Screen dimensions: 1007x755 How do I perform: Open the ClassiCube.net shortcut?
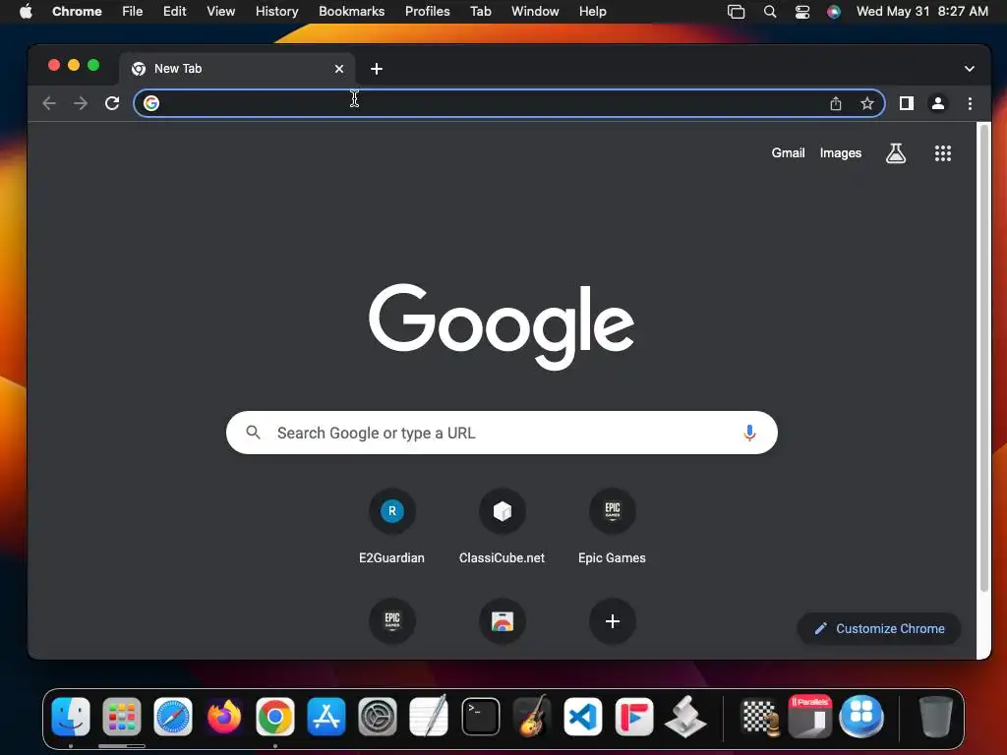(x=503, y=527)
